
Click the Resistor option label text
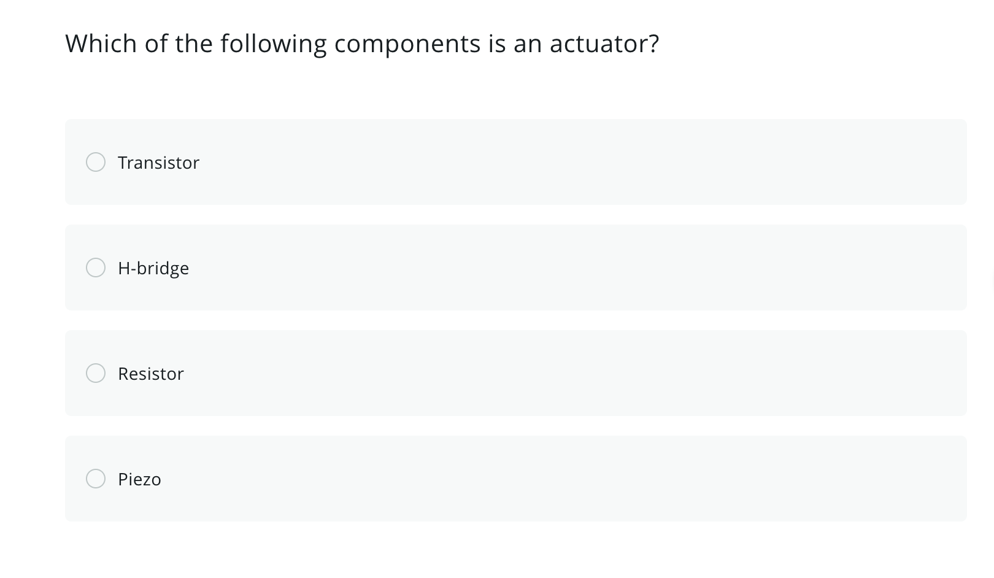(x=151, y=374)
